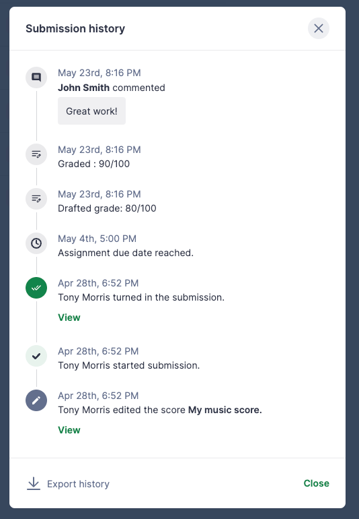This screenshot has height=519, width=359.
Task: Click the checkmark started submission icon
Action: [x=36, y=356]
